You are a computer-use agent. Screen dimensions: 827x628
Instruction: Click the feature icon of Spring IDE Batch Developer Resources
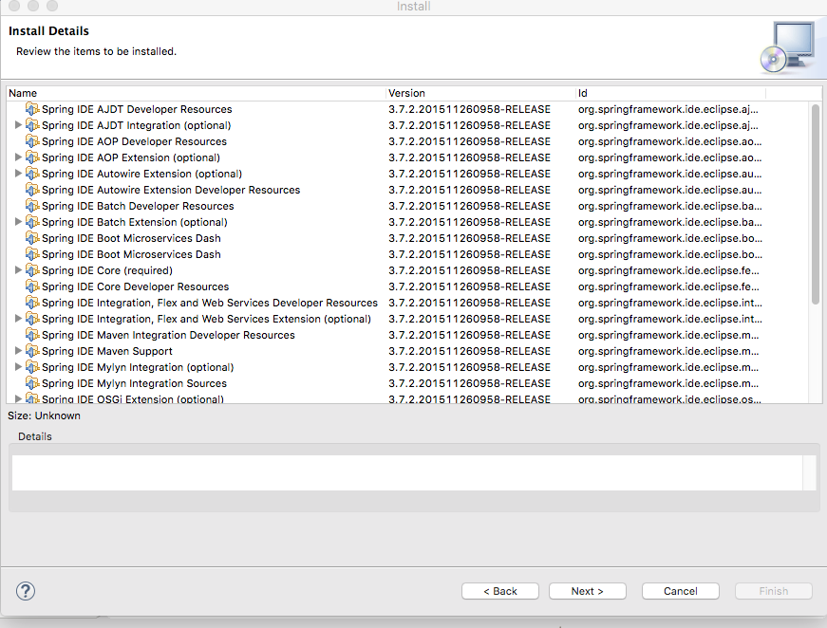click(32, 206)
